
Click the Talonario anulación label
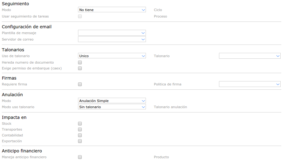click(170, 107)
